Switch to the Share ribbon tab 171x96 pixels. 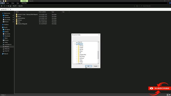(x=13, y=3)
